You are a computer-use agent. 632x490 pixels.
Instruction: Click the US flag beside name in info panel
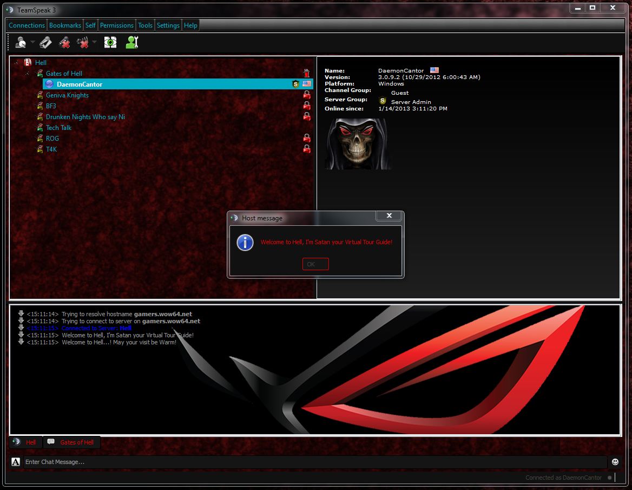coord(434,70)
